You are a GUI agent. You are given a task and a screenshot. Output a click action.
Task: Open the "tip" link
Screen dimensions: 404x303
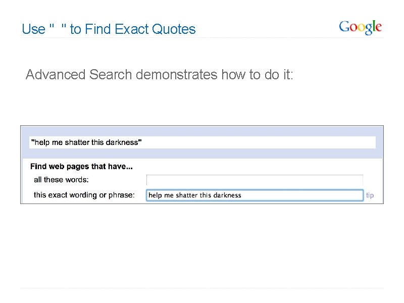370,195
